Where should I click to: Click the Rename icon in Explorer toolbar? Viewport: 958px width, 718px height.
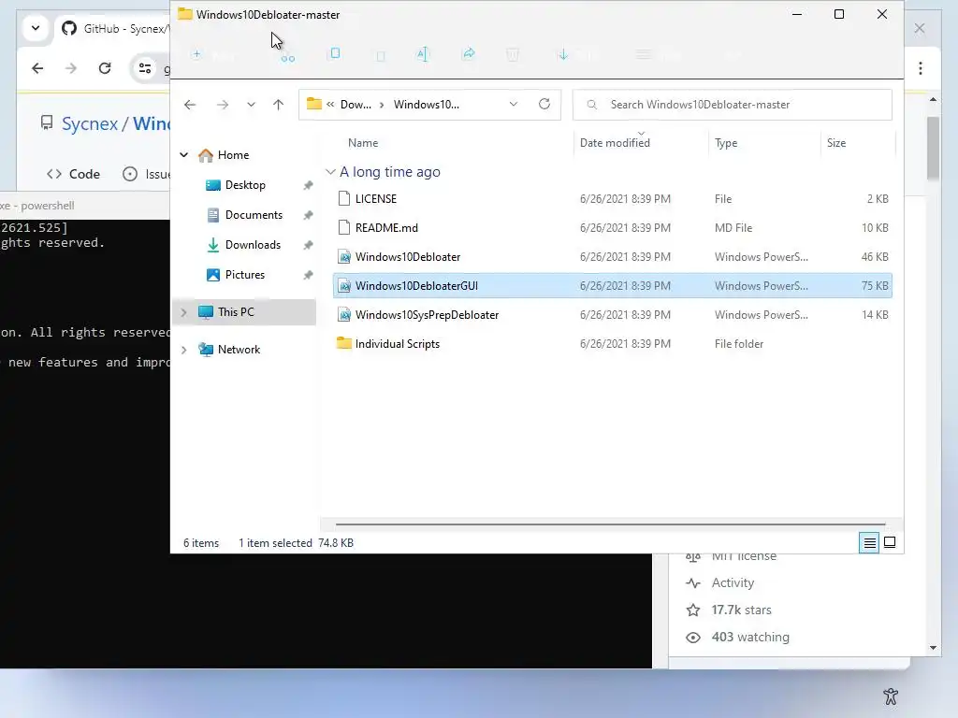coord(422,54)
